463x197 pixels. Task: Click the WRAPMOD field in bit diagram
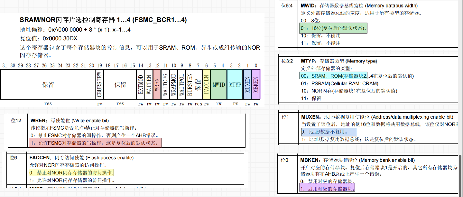[174, 84]
